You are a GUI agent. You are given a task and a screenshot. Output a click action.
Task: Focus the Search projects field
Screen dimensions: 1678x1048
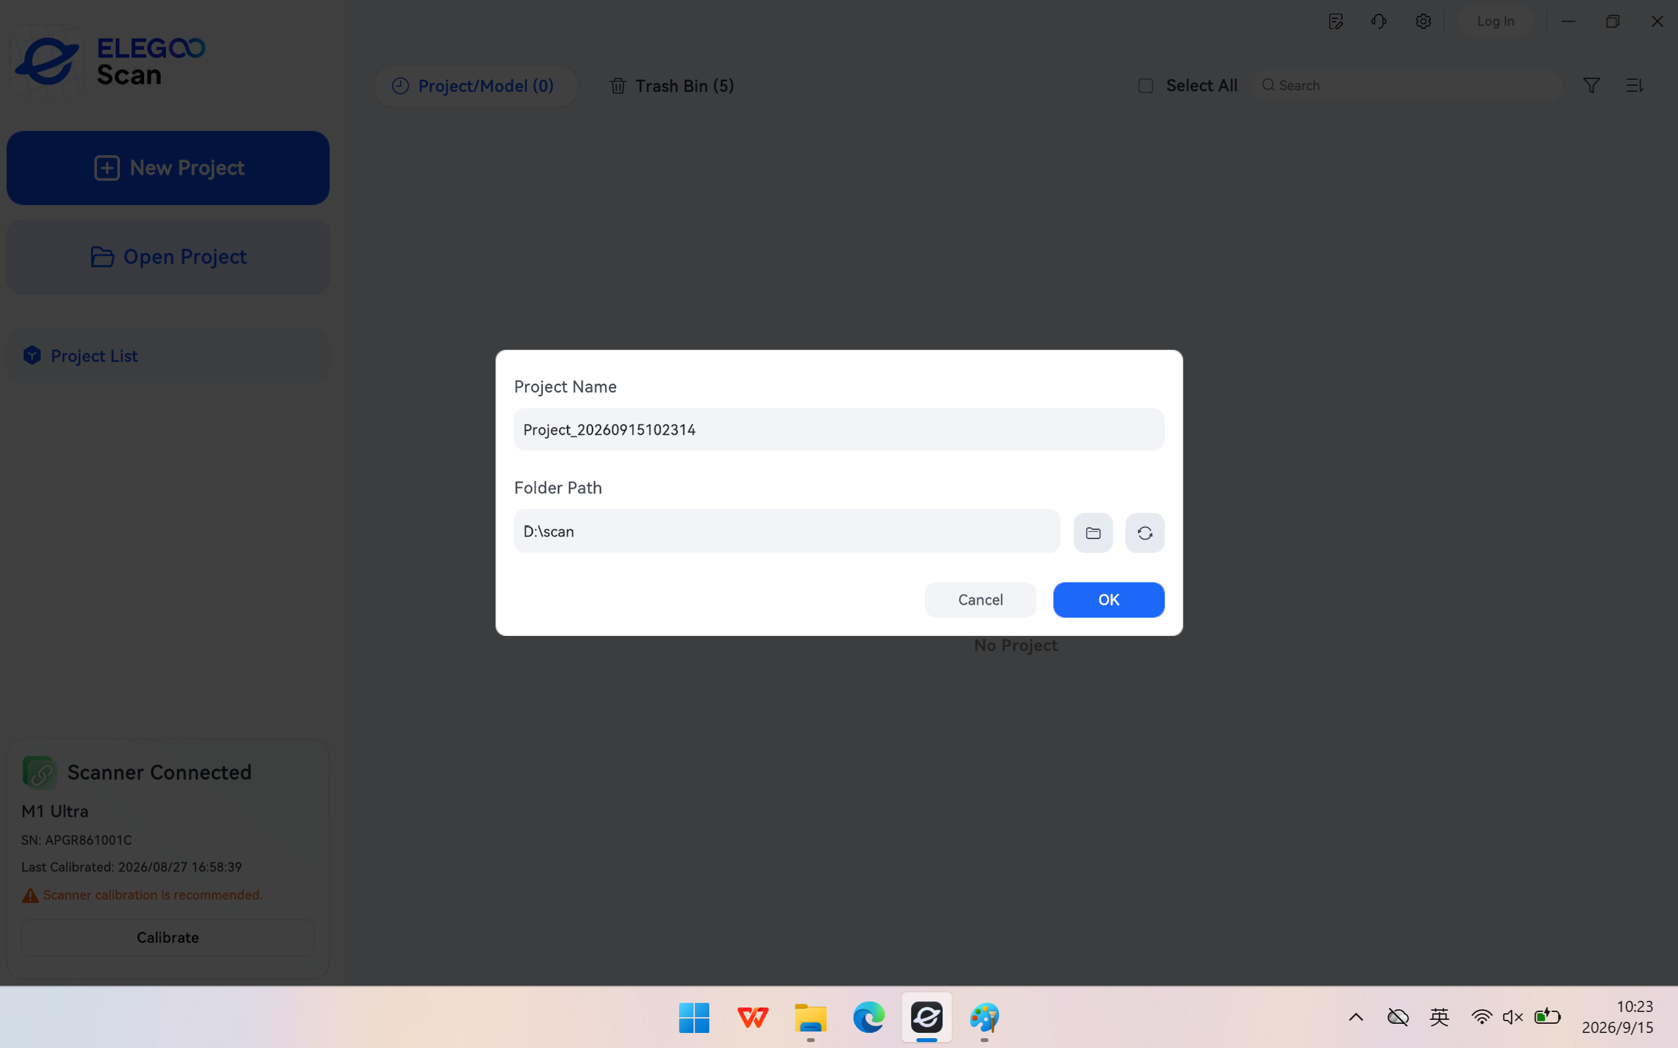(1407, 85)
